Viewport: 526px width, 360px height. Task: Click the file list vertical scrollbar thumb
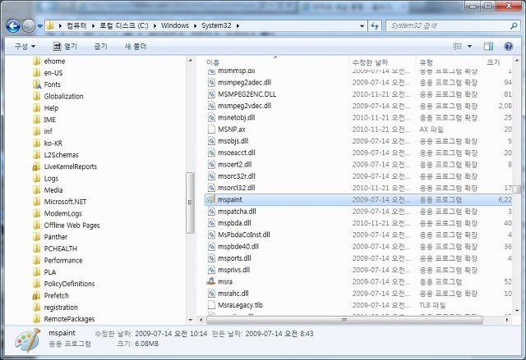[517, 189]
